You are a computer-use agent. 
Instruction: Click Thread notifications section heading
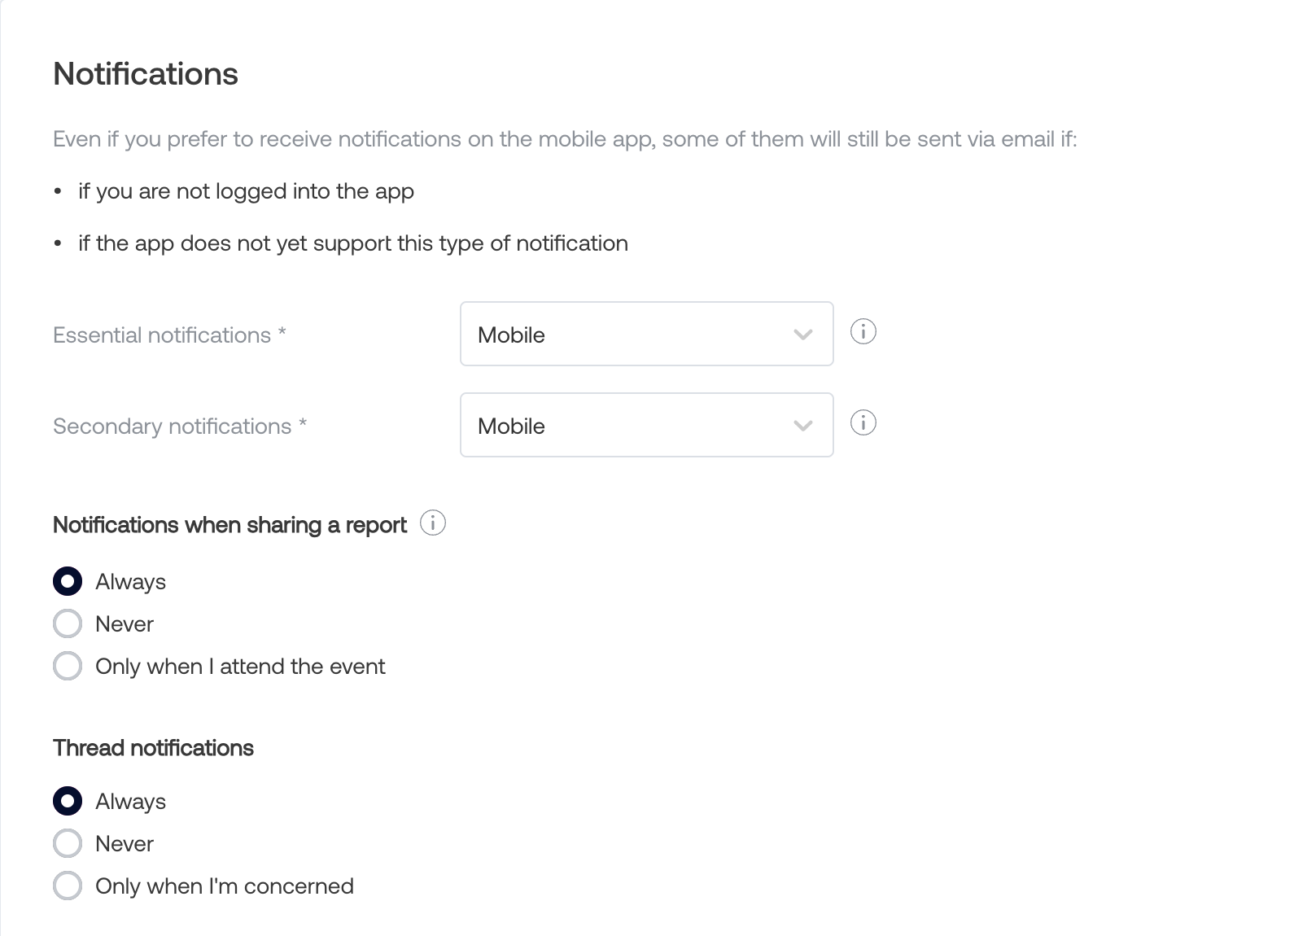coord(153,748)
